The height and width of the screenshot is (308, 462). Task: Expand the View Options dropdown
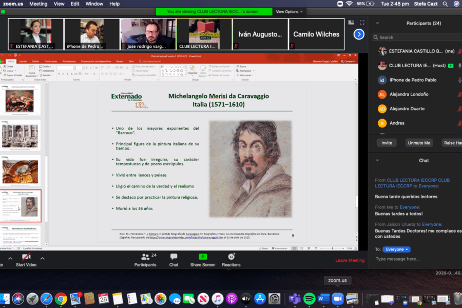(290, 11)
